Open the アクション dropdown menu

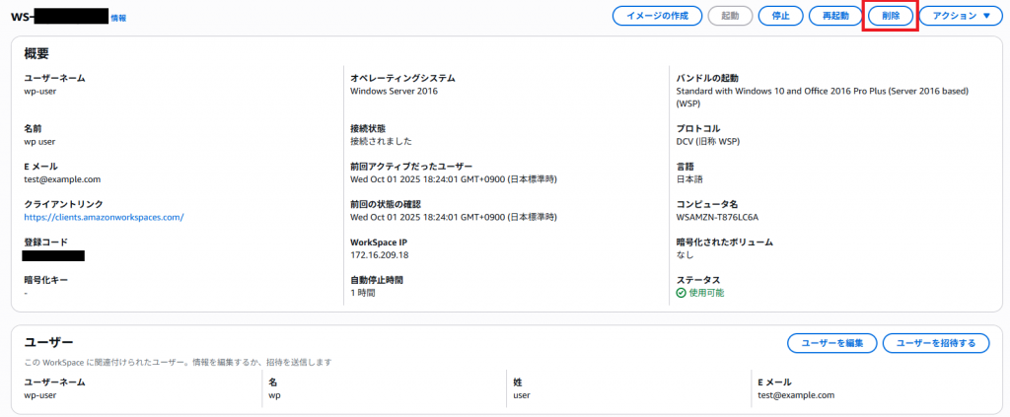(960, 16)
